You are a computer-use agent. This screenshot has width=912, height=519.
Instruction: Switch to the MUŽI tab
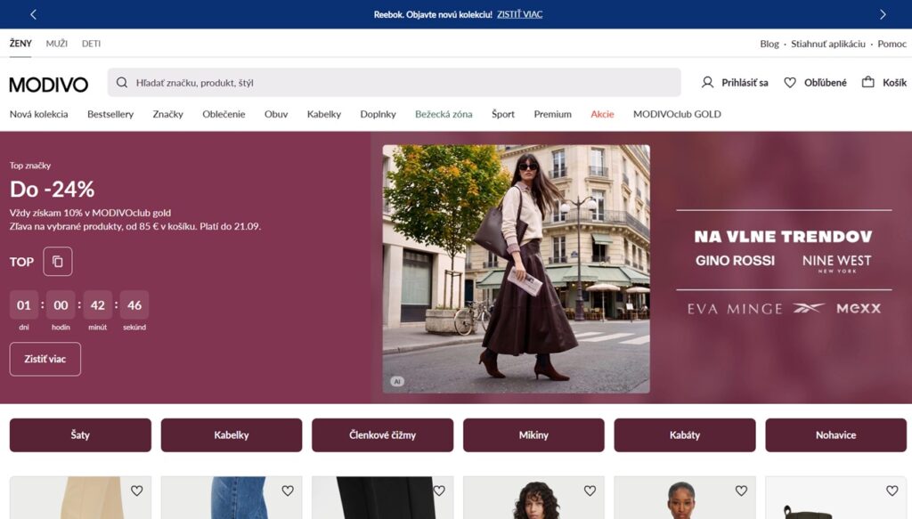click(x=56, y=44)
